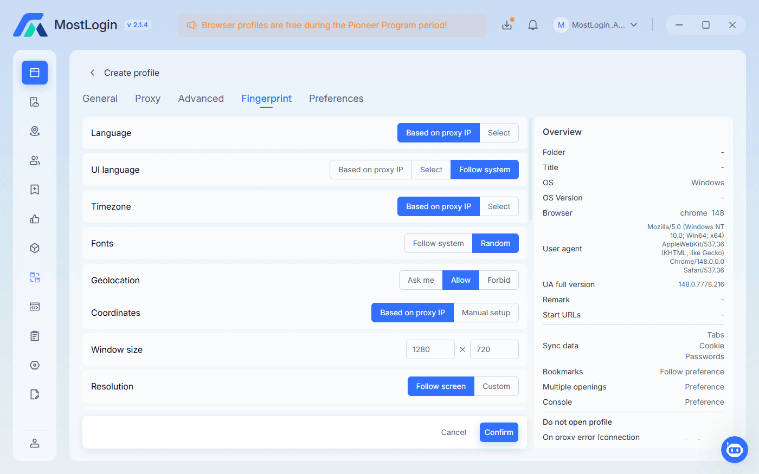Click the download icon in title bar
The height and width of the screenshot is (474, 759).
507,25
